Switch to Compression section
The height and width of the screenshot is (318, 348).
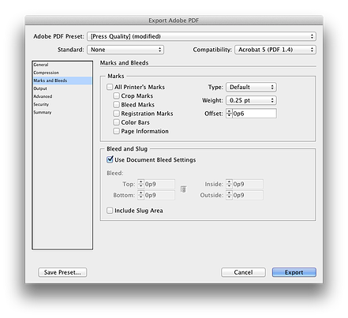point(62,73)
